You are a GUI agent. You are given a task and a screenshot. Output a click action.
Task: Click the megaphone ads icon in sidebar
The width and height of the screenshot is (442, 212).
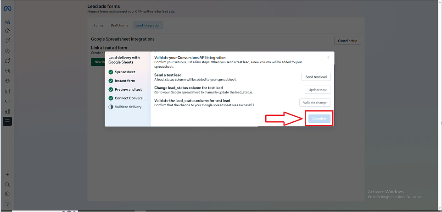(7, 101)
